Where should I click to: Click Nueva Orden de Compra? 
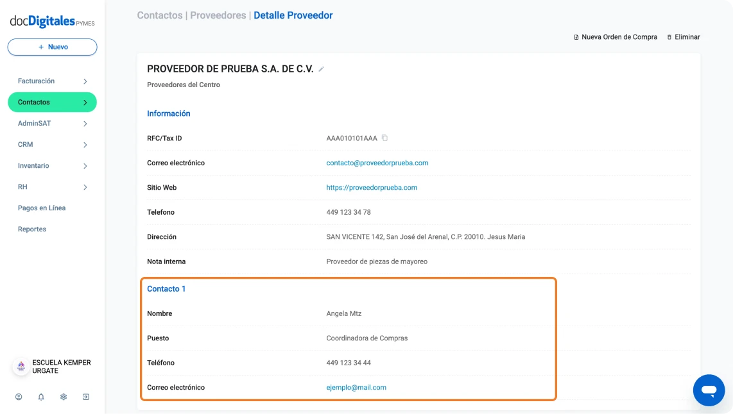click(615, 37)
